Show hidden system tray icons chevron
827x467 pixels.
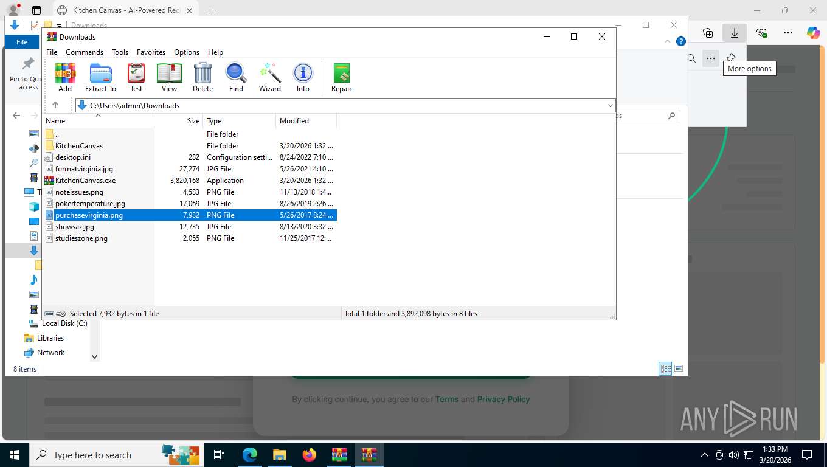pyautogui.click(x=705, y=455)
